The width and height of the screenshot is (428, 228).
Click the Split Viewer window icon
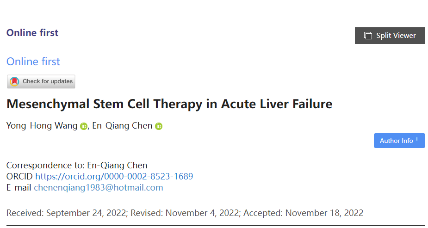click(368, 36)
